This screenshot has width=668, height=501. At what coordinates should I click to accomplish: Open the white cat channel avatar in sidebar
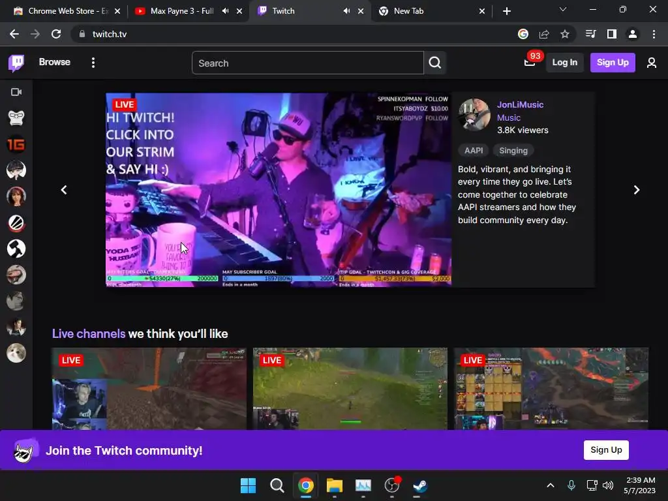pos(16,353)
